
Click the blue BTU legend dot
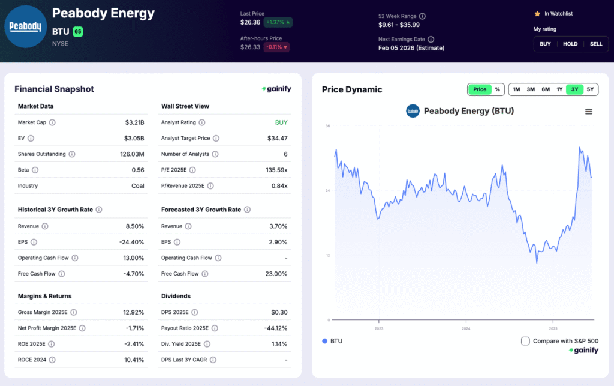tap(324, 340)
